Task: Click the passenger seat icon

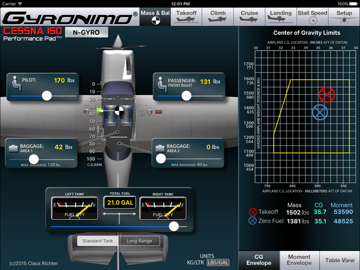Action: (162, 84)
